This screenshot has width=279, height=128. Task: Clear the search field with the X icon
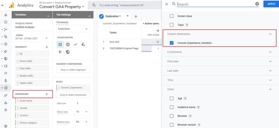(x=257, y=4)
